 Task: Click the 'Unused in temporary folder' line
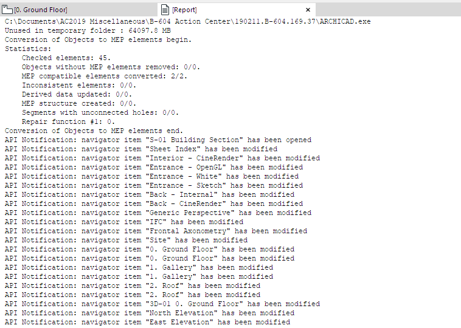coord(88,30)
